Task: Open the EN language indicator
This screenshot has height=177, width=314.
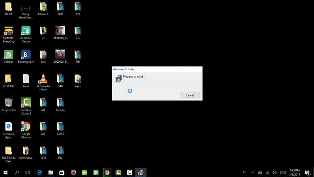Action: tap(245, 172)
